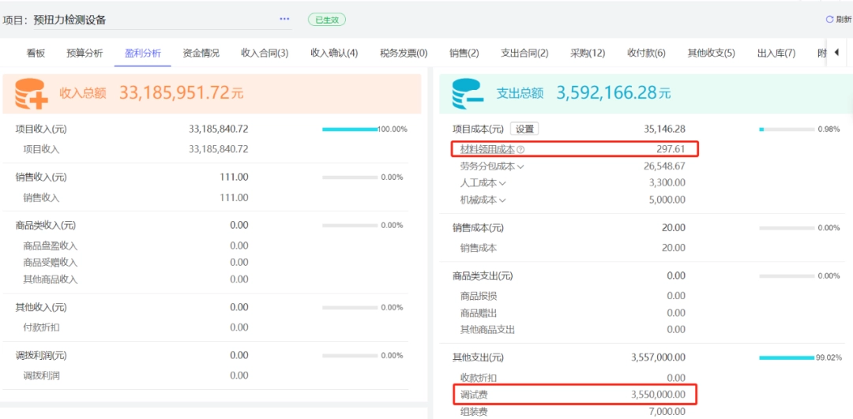Click the left arrow to scroll tabs
The width and height of the screenshot is (853, 419).
[836, 53]
